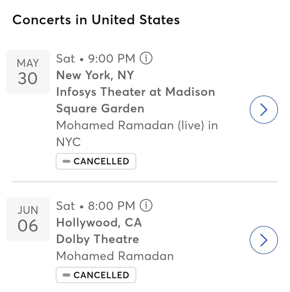Click the New York event CANCELLED badge
The image size is (290, 292).
point(96,161)
